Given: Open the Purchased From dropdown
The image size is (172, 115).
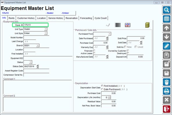Looking at the screenshot, I should pyautogui.click(x=110, y=34).
